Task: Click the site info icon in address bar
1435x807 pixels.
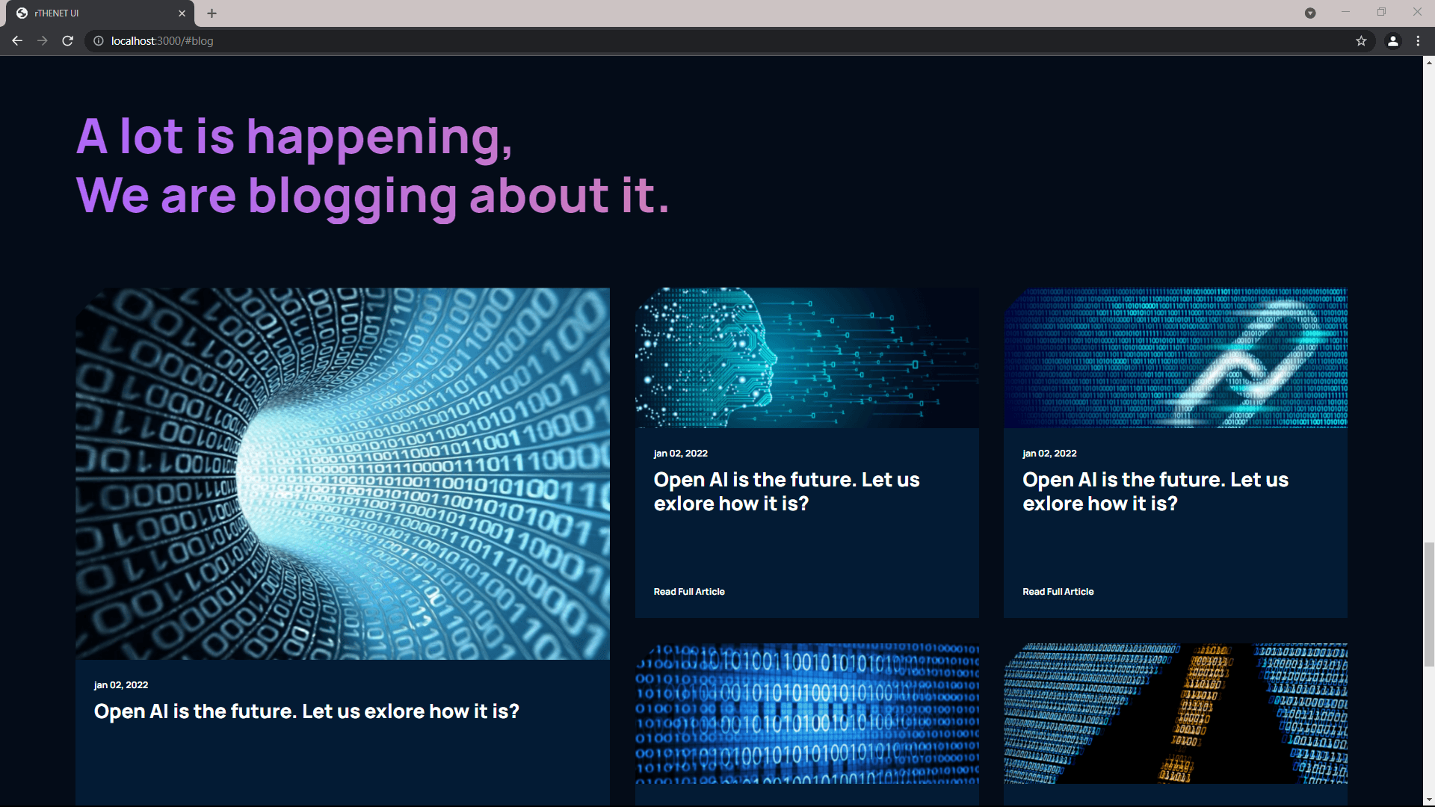Action: point(99,41)
